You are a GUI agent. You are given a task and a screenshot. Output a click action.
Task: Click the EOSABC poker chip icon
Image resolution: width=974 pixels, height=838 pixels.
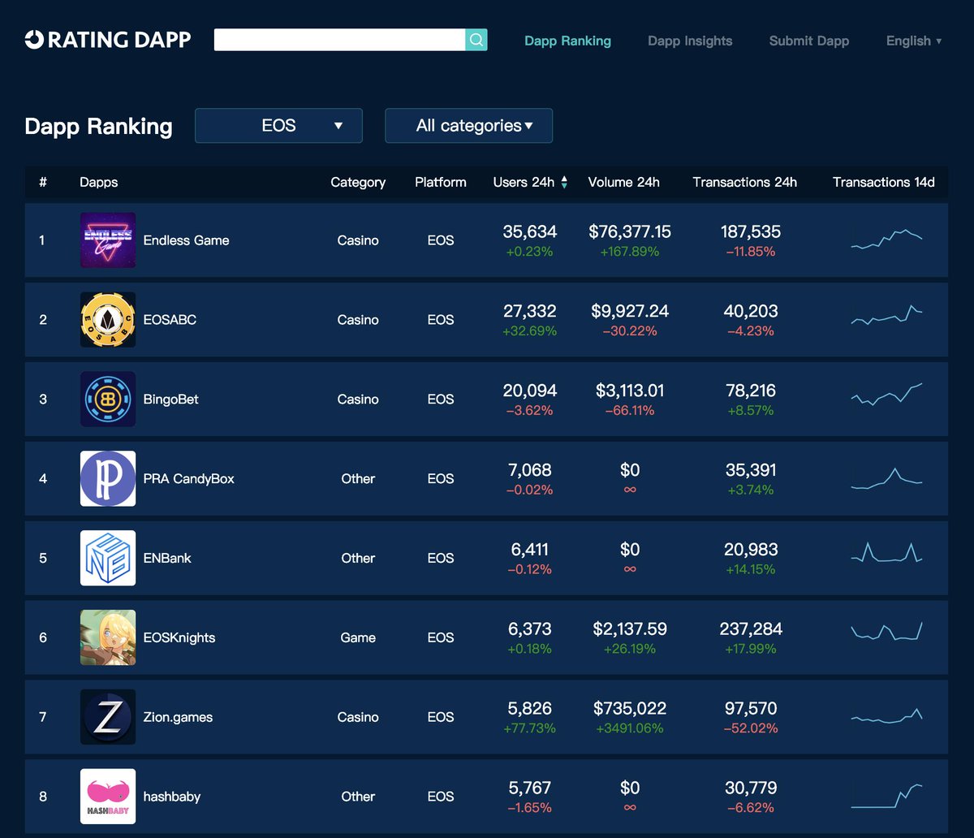tap(108, 320)
